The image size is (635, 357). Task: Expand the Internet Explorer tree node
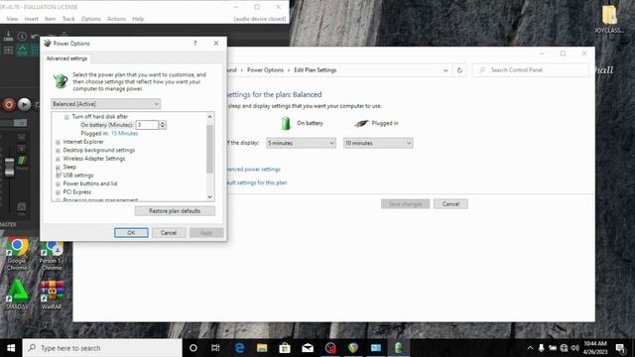click(x=58, y=142)
